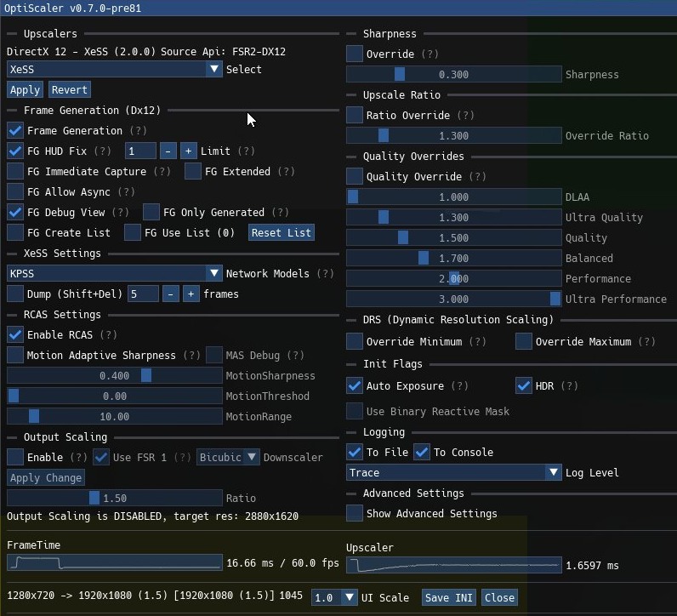677x616 pixels.
Task: Tick the FG Use List checkbox
Action: [133, 233]
